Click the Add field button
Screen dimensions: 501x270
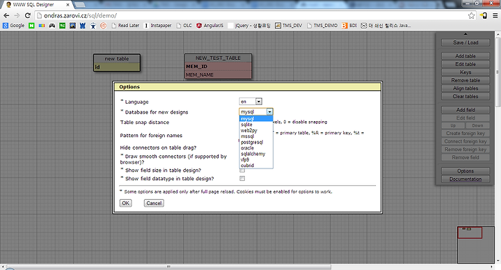466,109
